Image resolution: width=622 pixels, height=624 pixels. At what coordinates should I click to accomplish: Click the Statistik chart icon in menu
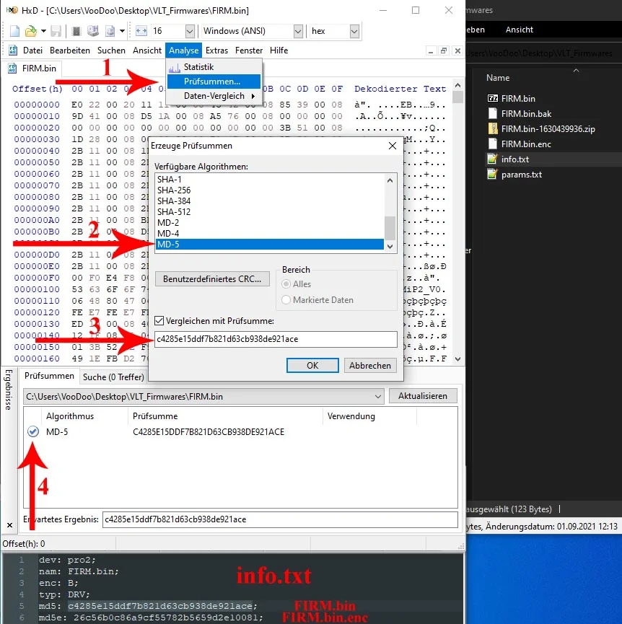click(174, 67)
